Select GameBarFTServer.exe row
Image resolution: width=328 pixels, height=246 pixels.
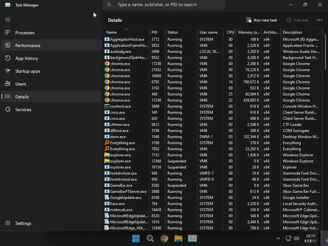coord(213,192)
